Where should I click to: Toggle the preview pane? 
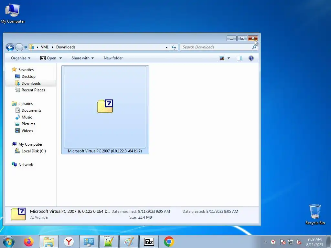click(240, 58)
